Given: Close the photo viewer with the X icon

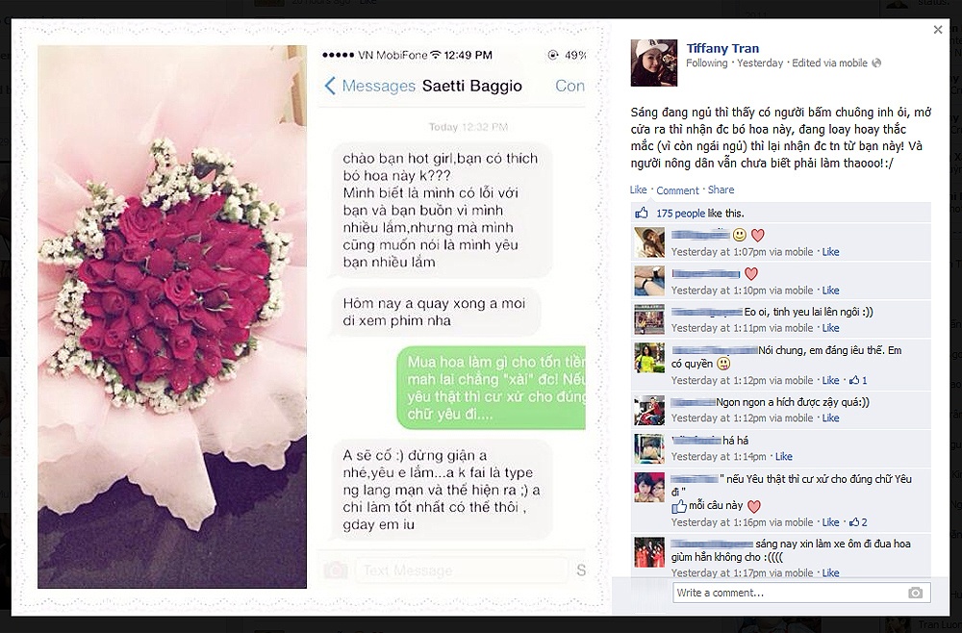Looking at the screenshot, I should coord(937,30).
